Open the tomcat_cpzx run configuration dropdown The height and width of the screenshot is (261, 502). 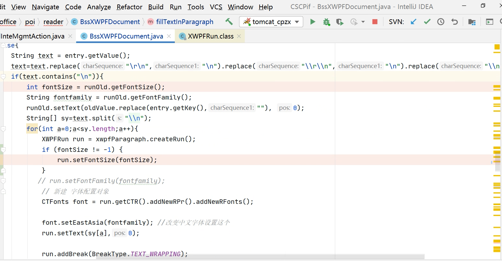click(296, 22)
